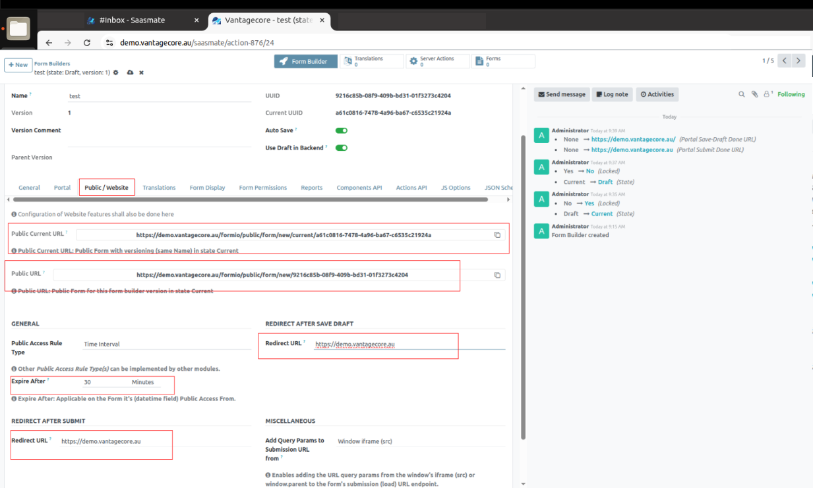Search chatter messages with magnifier icon
This screenshot has width=813, height=488.
[x=741, y=94]
